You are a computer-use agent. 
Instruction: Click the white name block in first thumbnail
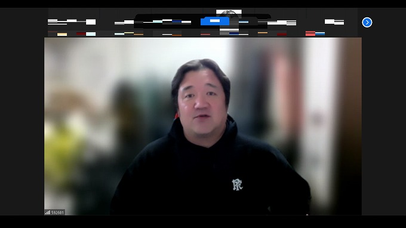(91, 21)
